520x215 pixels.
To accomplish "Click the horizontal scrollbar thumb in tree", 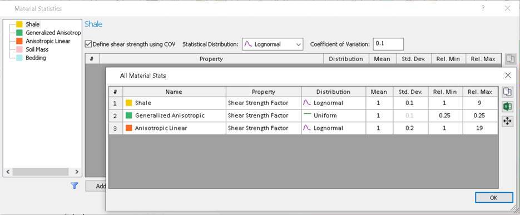I will [41, 172].
